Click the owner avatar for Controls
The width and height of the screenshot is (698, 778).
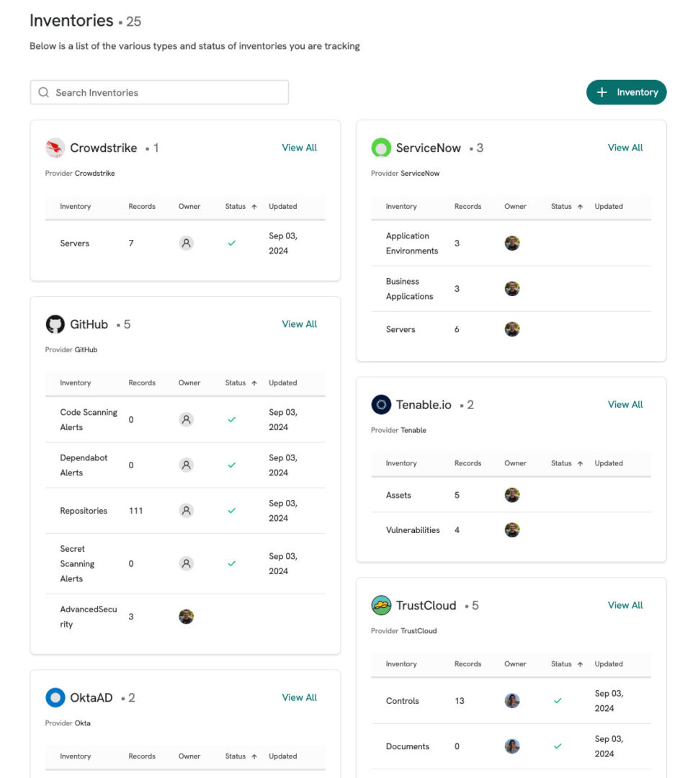click(x=512, y=701)
